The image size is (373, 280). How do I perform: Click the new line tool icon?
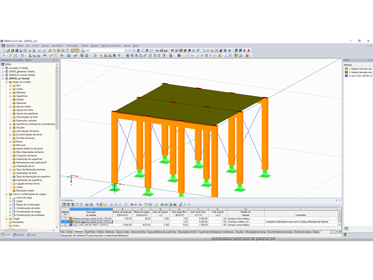pos(10,56)
